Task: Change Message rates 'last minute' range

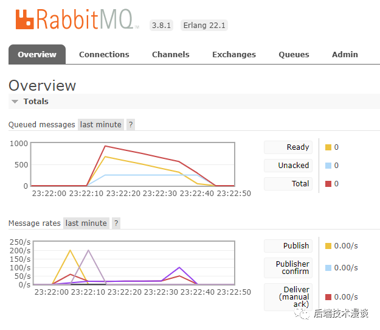Action: (x=86, y=223)
